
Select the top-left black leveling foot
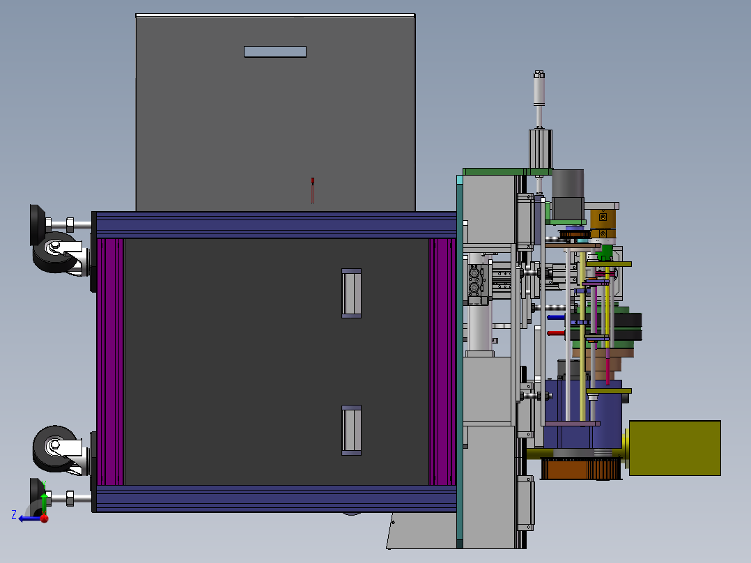(x=38, y=225)
